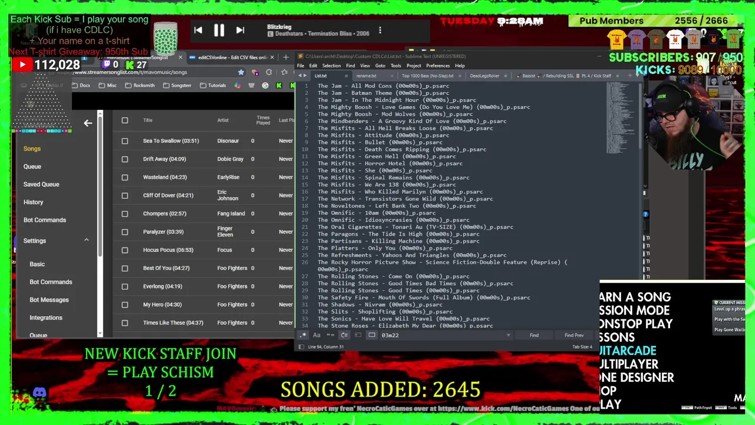Check the Paralyzer song checkbox
Image resolution: width=755 pixels, height=425 pixels.
(124, 232)
